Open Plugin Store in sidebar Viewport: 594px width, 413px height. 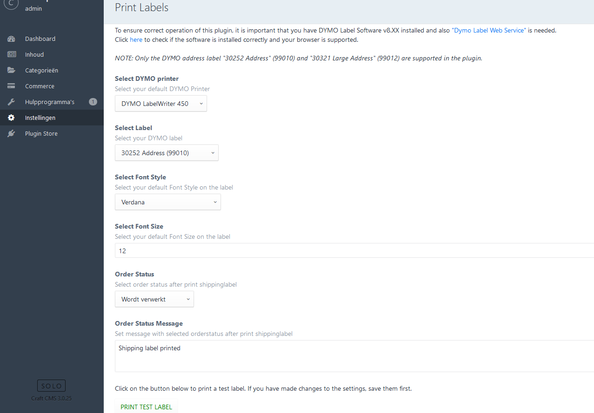pos(41,134)
